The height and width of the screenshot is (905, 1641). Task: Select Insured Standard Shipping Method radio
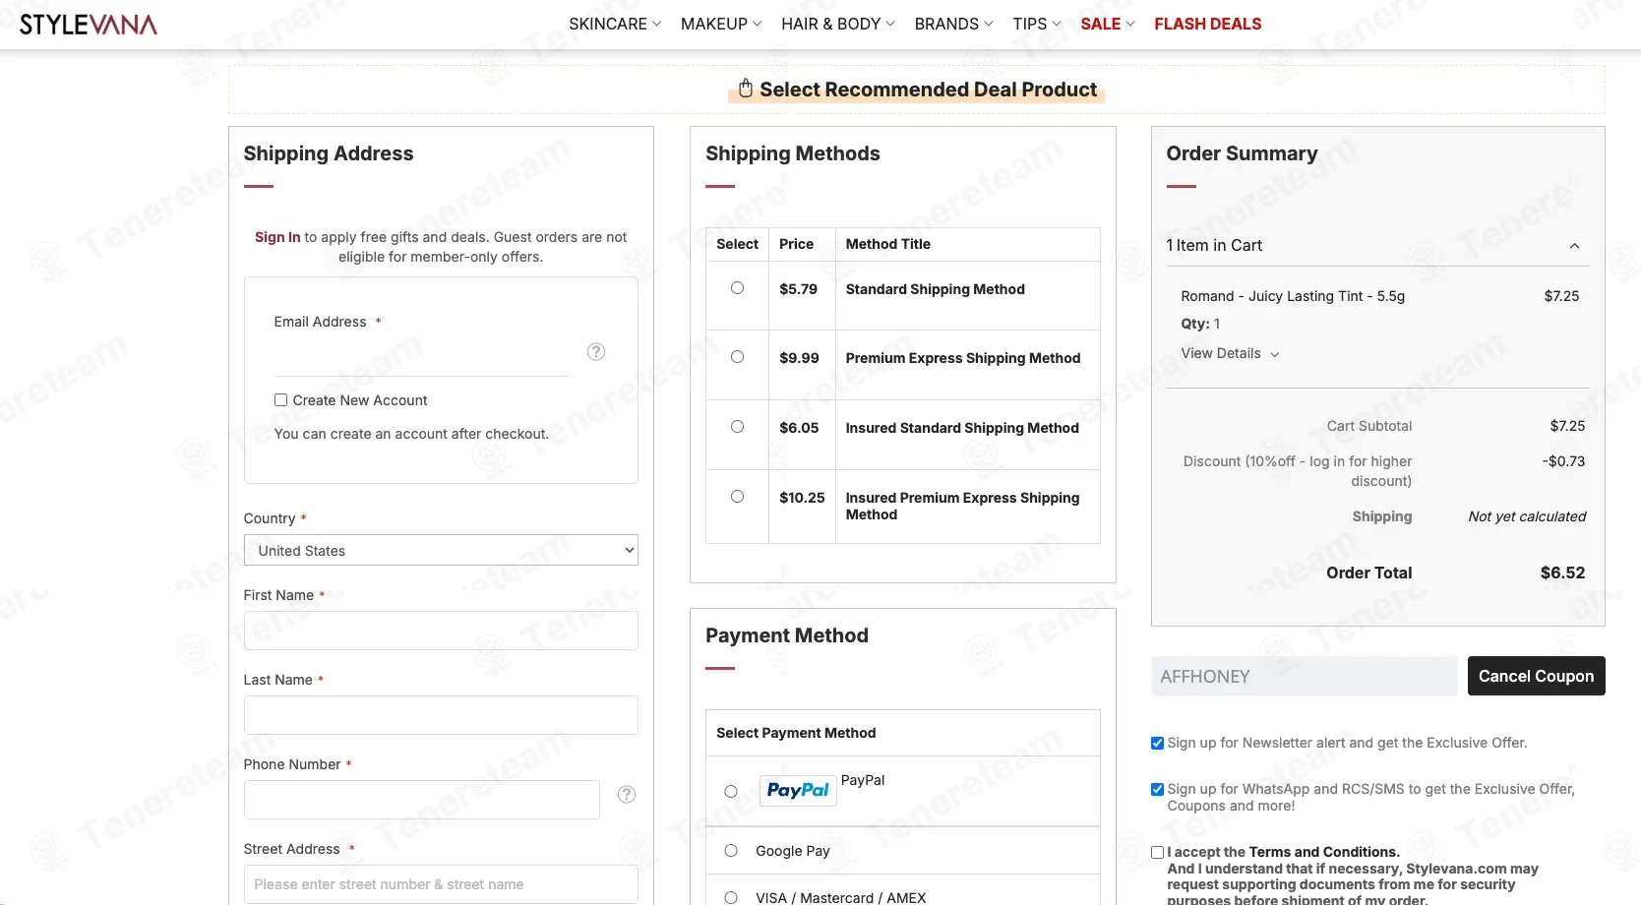pos(737,427)
